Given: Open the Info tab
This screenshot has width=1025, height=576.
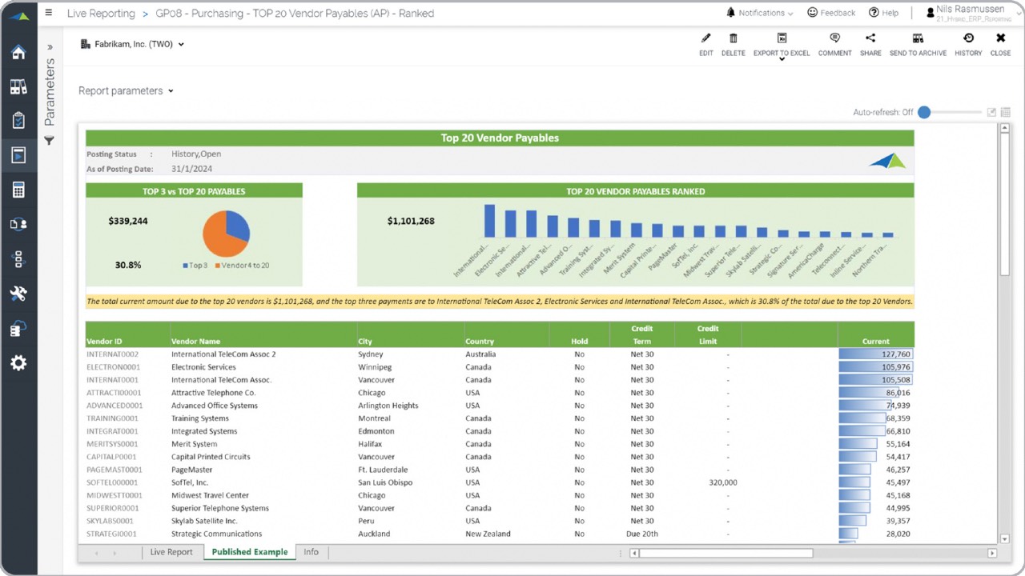Looking at the screenshot, I should pos(312,552).
